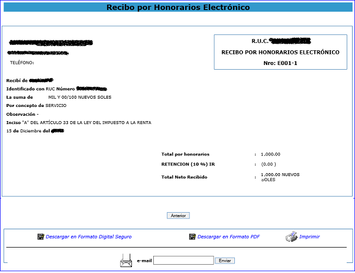The height and width of the screenshot is (273, 355).
Task: Click the RECIBO POR HONORARIOS ELECTRÓNICO box heading
Action: pyautogui.click(x=280, y=52)
